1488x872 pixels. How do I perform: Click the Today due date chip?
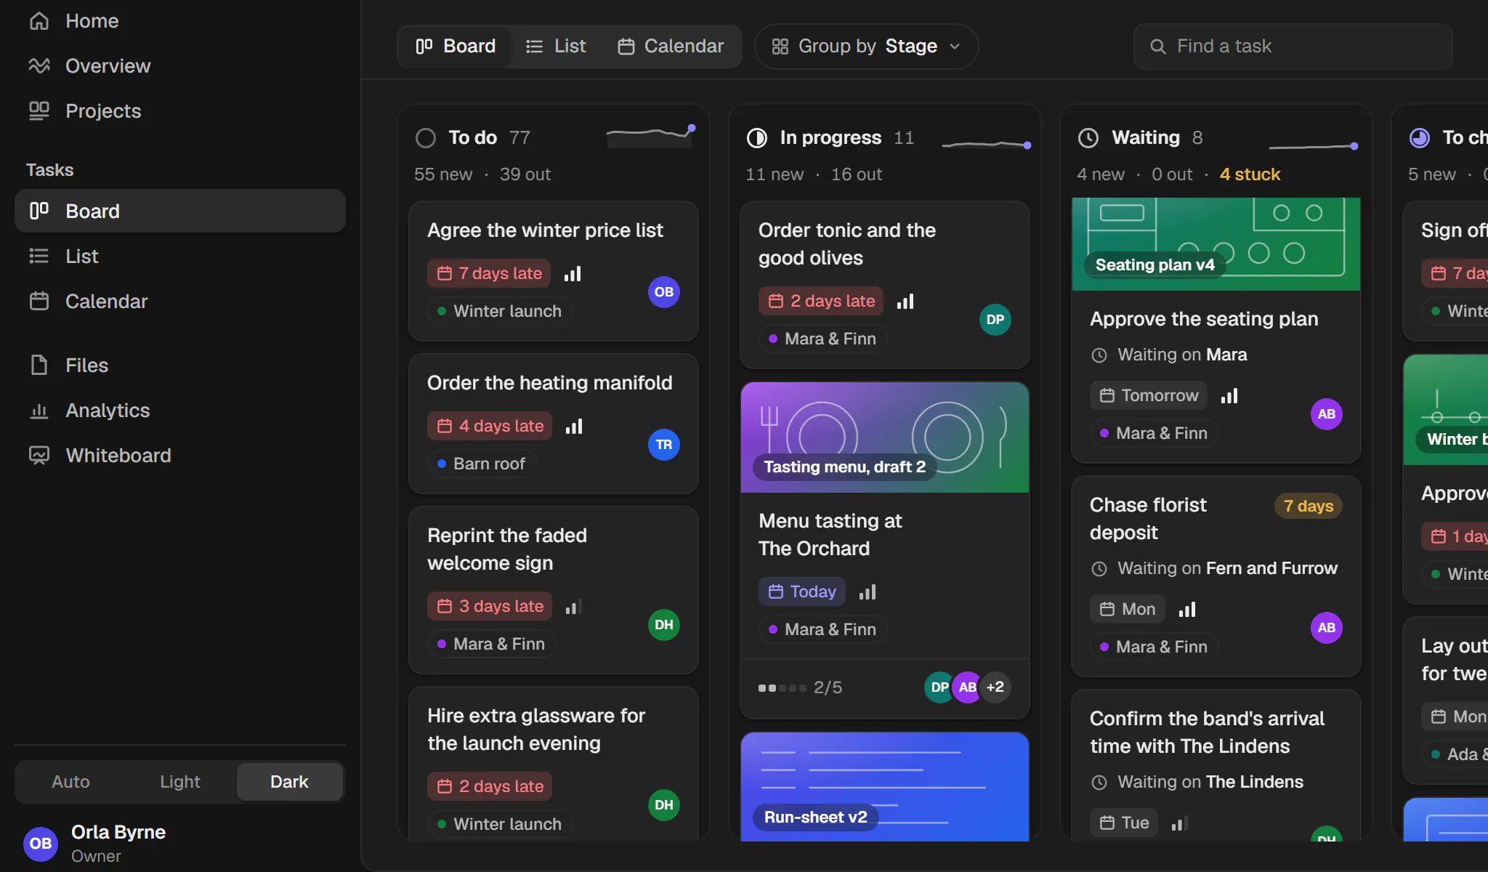click(x=801, y=592)
